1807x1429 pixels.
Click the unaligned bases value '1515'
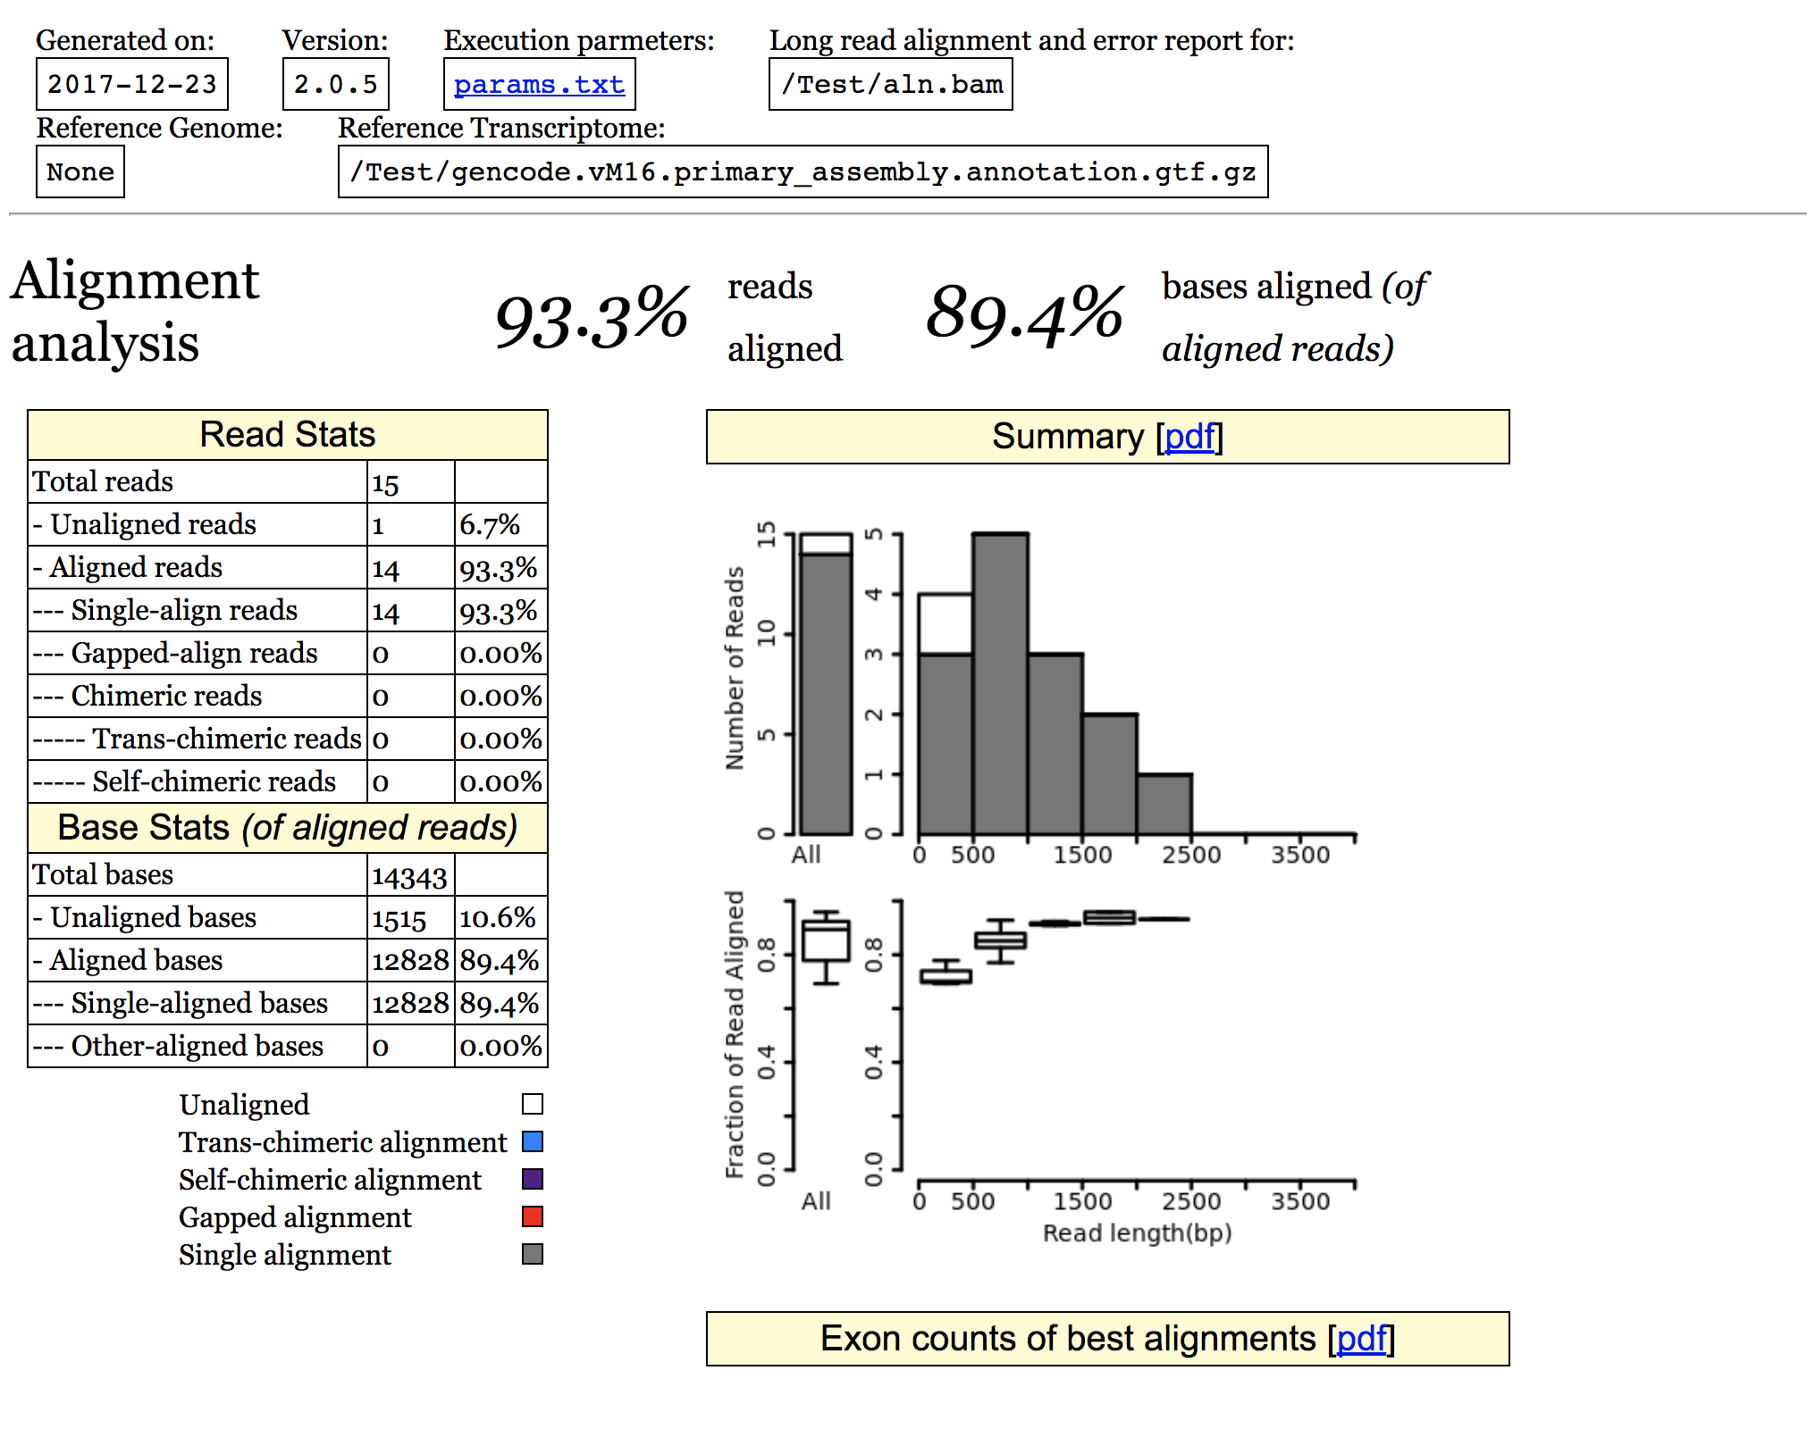399,919
